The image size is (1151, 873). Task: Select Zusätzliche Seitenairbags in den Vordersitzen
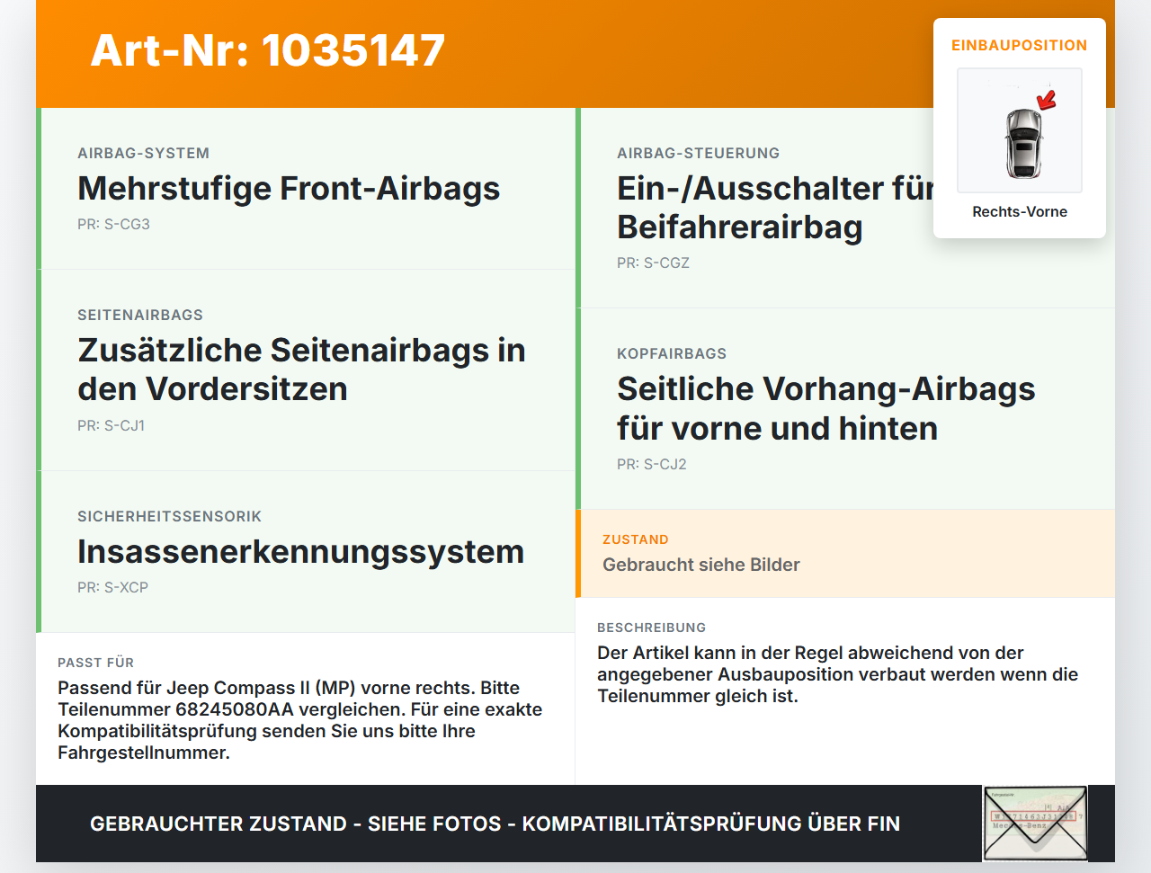click(301, 370)
